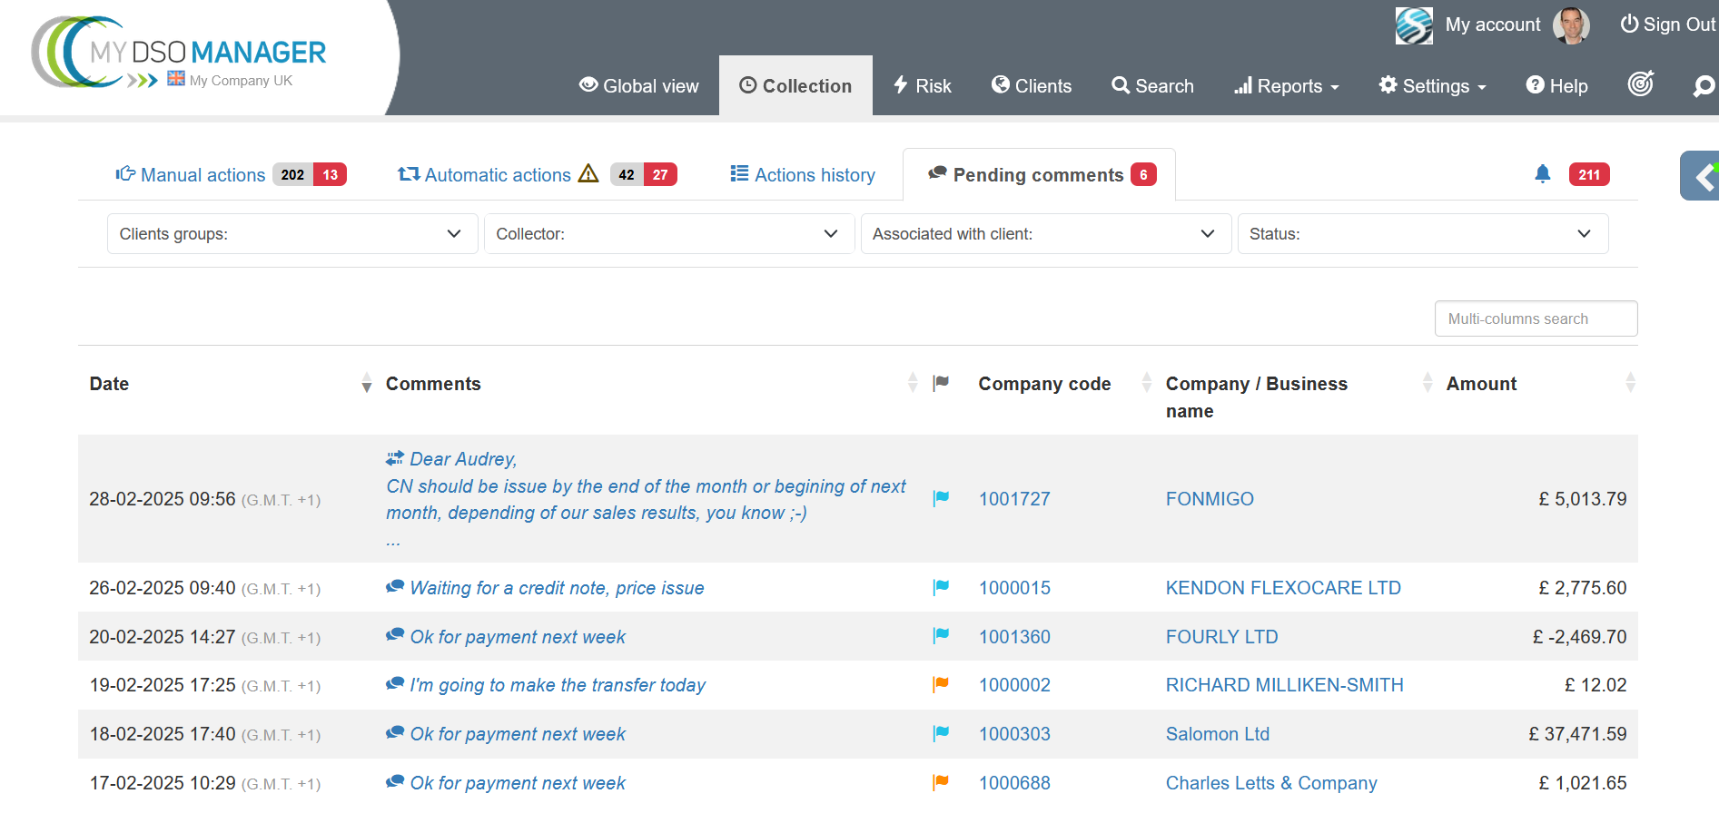Viewport: 1719px width, 823px height.
Task: Click the user profile avatar photo
Action: 1570,25
